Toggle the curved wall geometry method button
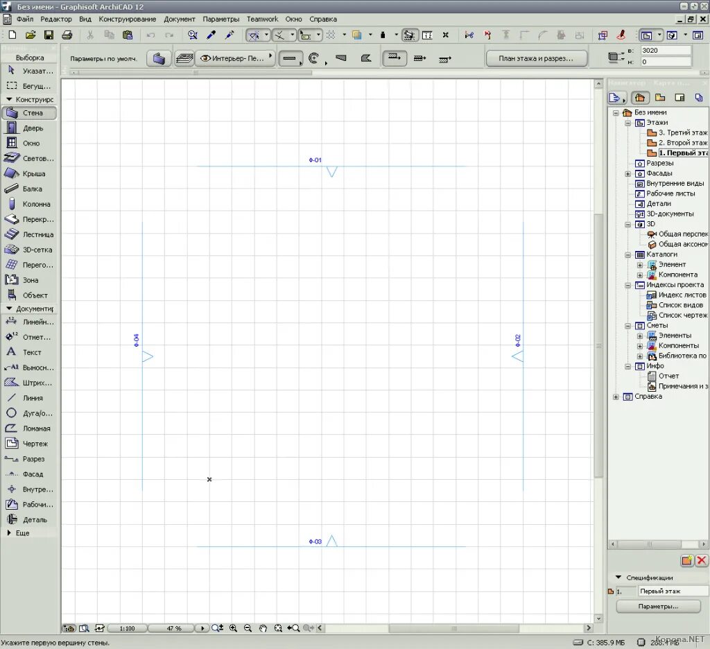 [315, 58]
